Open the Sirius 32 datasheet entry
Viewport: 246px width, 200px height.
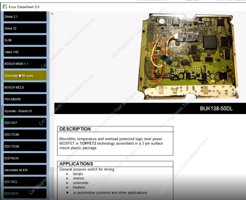tap(25, 28)
